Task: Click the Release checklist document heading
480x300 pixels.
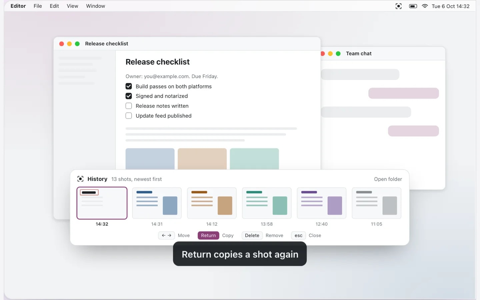Action: tap(158, 62)
